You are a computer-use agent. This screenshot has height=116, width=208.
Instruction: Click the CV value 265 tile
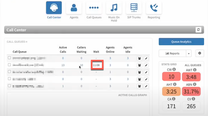click(x=191, y=106)
